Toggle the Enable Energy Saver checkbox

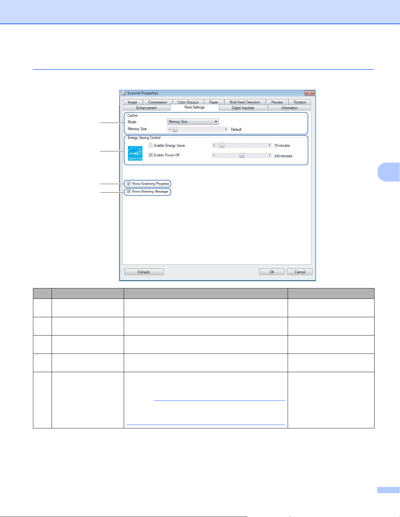coord(151,146)
